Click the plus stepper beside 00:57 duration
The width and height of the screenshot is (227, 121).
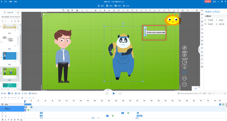[209, 93]
